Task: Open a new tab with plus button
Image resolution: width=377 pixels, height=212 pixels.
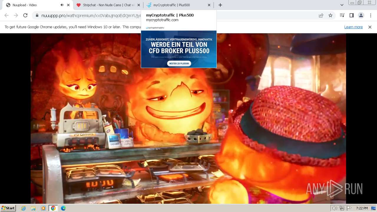Action: (220, 5)
